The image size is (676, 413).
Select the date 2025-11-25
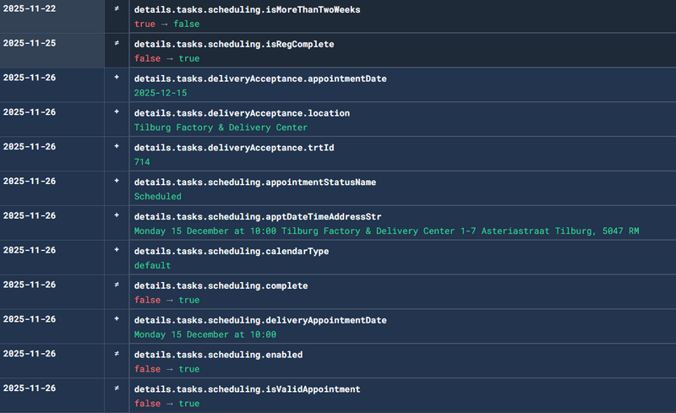30,43
